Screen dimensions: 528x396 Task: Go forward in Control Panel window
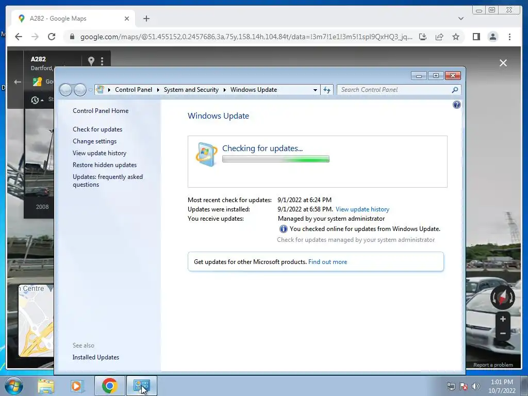pos(80,90)
